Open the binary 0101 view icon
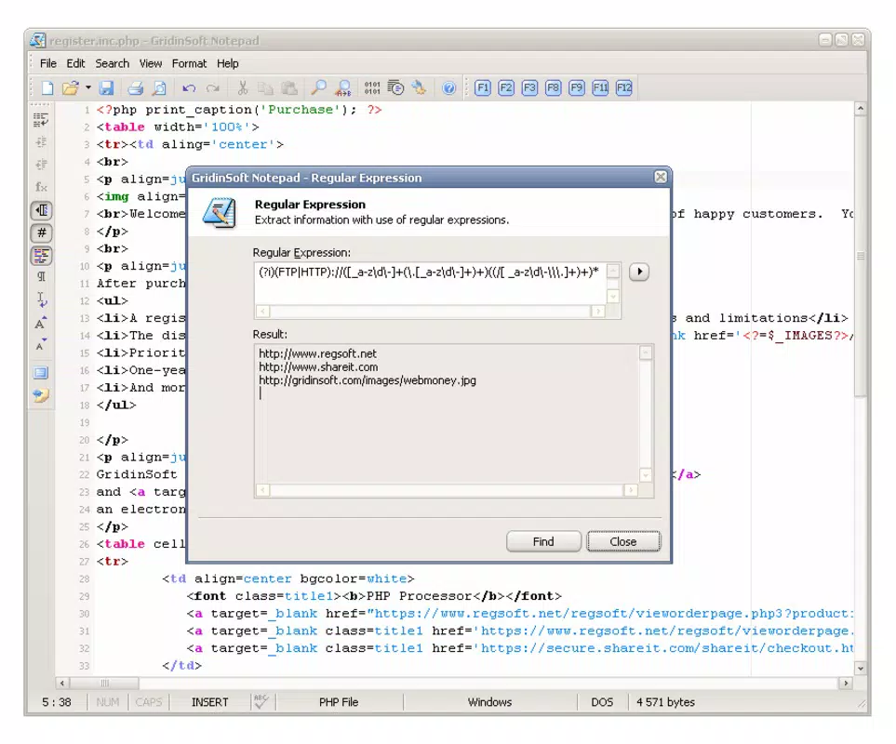This screenshot has width=896, height=744. (372, 88)
